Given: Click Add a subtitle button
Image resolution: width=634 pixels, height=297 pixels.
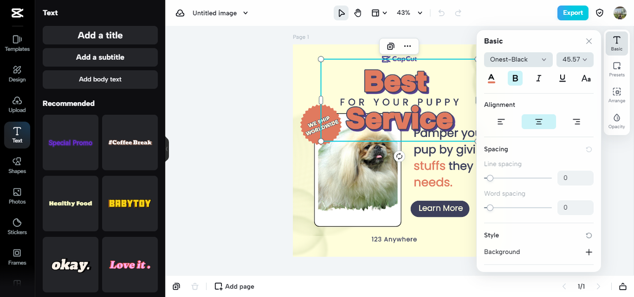Looking at the screenshot, I should tap(100, 57).
